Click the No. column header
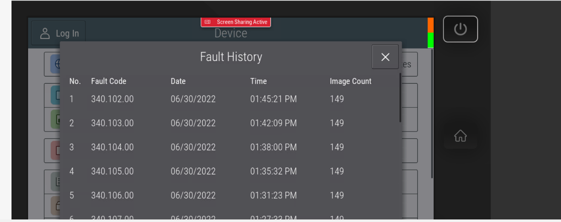The image size is (561, 222). [x=75, y=81]
